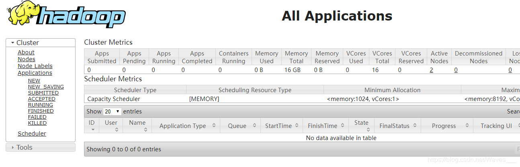This screenshot has width=520, height=167.
Task: Sort table by StartTime column
Action: pos(281,126)
